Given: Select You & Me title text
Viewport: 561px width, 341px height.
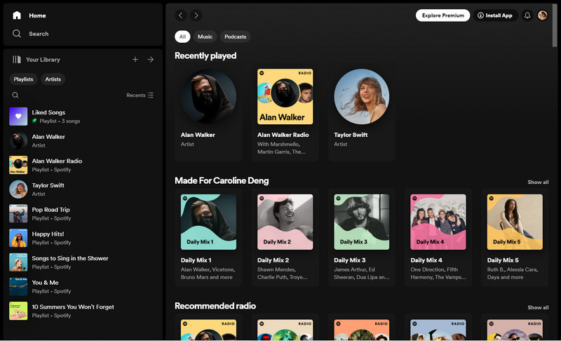Looking at the screenshot, I should 45,283.
